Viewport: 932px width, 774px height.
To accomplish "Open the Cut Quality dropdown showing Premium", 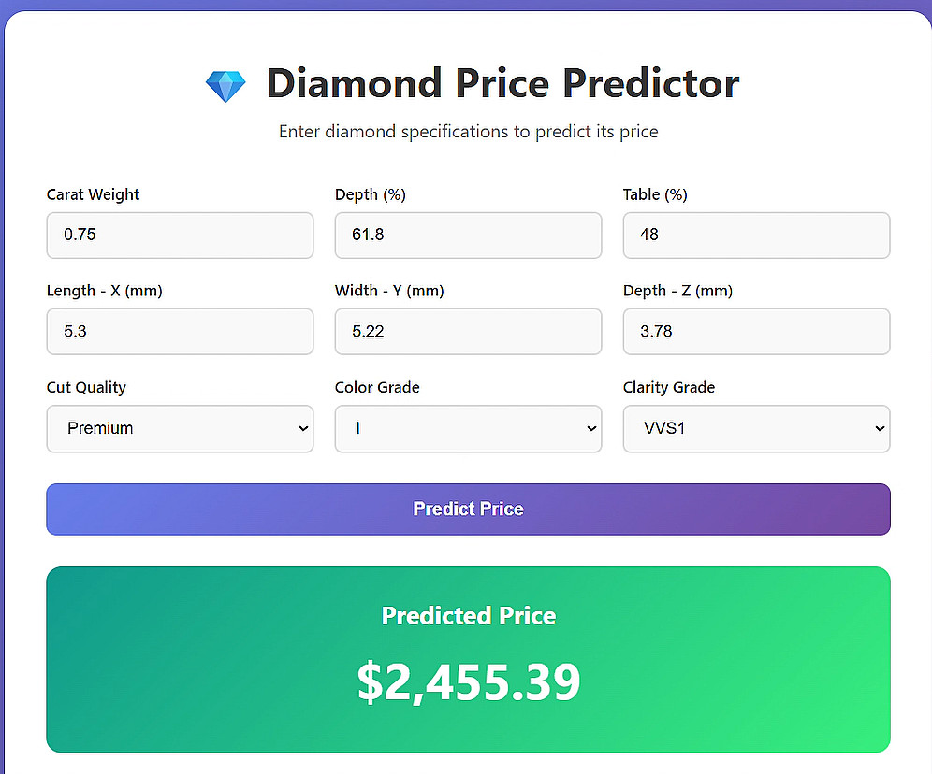I will pos(180,428).
